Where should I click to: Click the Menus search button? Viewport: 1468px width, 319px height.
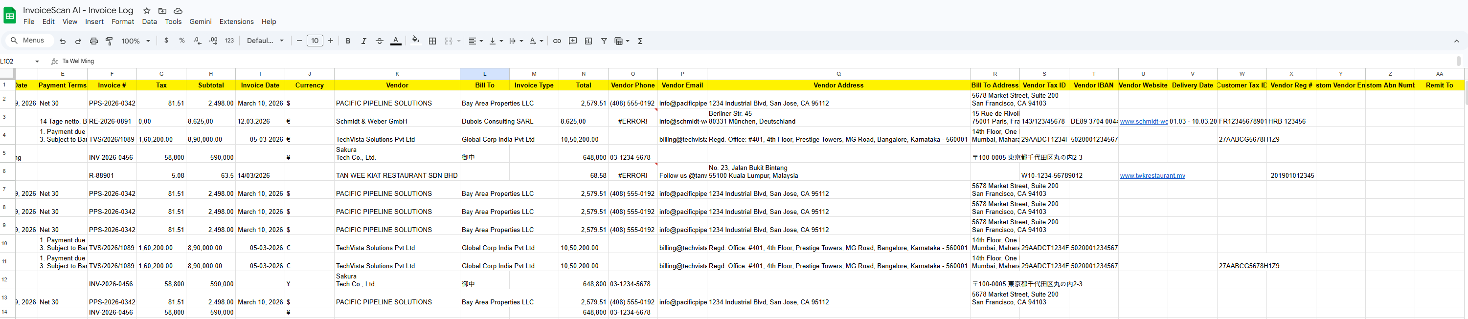[x=27, y=41]
